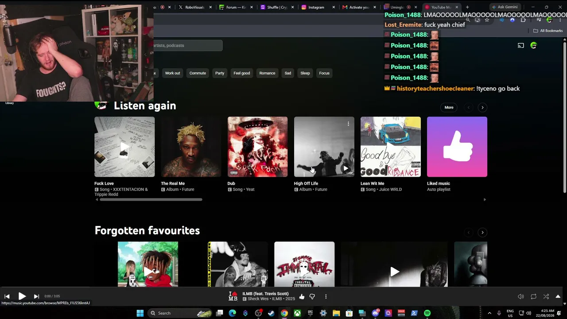Play the current ILMB track
The width and height of the screenshot is (567, 319).
22,296
